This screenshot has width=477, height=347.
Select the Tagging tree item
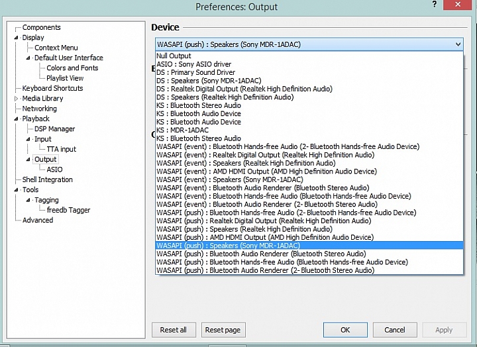[x=46, y=200]
